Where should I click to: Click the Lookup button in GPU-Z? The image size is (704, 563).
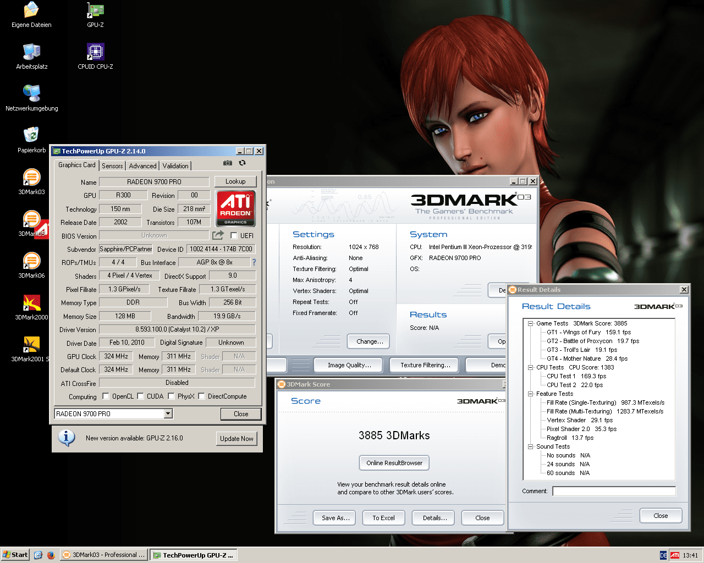235,181
